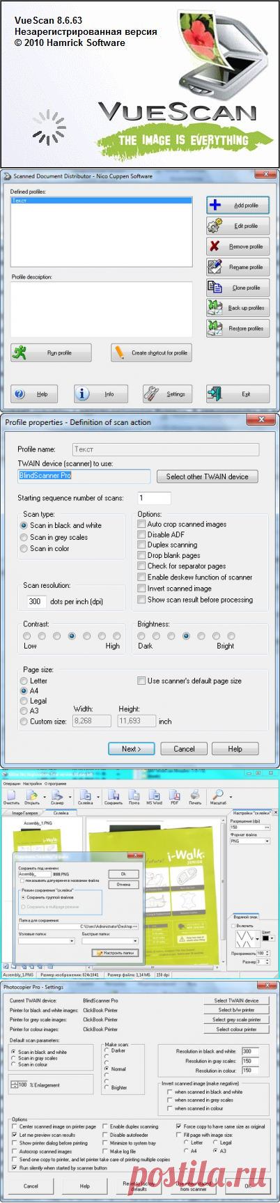This screenshot has height=1203, width=280.
Task: Click the MS Word toolbar icon
Action: 154,797
